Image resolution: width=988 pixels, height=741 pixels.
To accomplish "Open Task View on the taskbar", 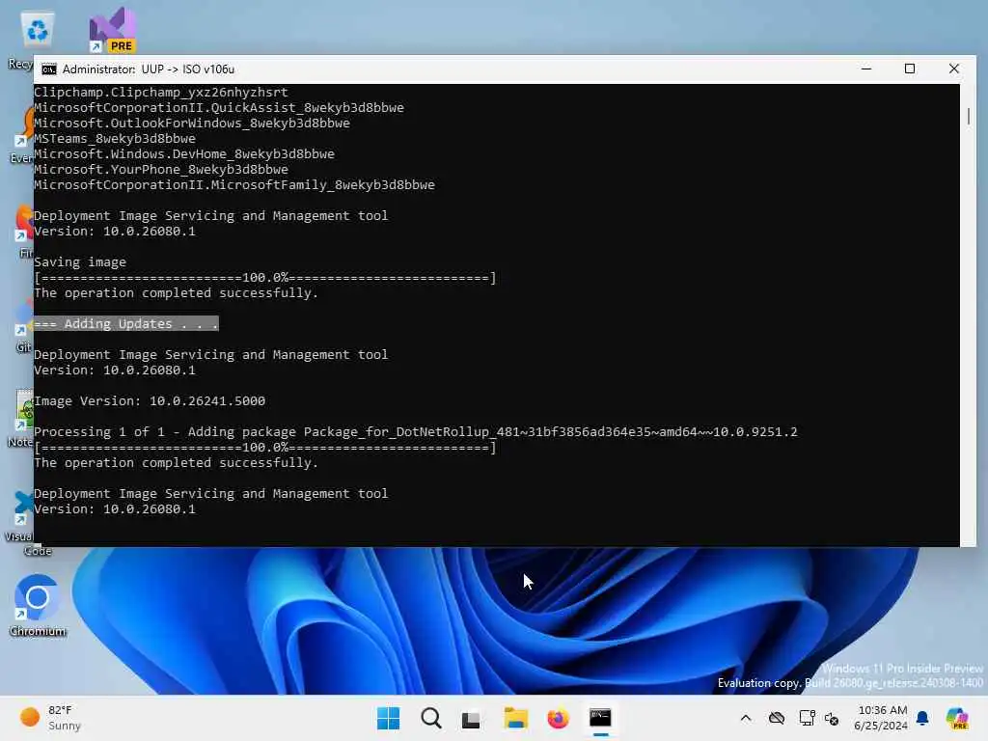I will coord(471,719).
